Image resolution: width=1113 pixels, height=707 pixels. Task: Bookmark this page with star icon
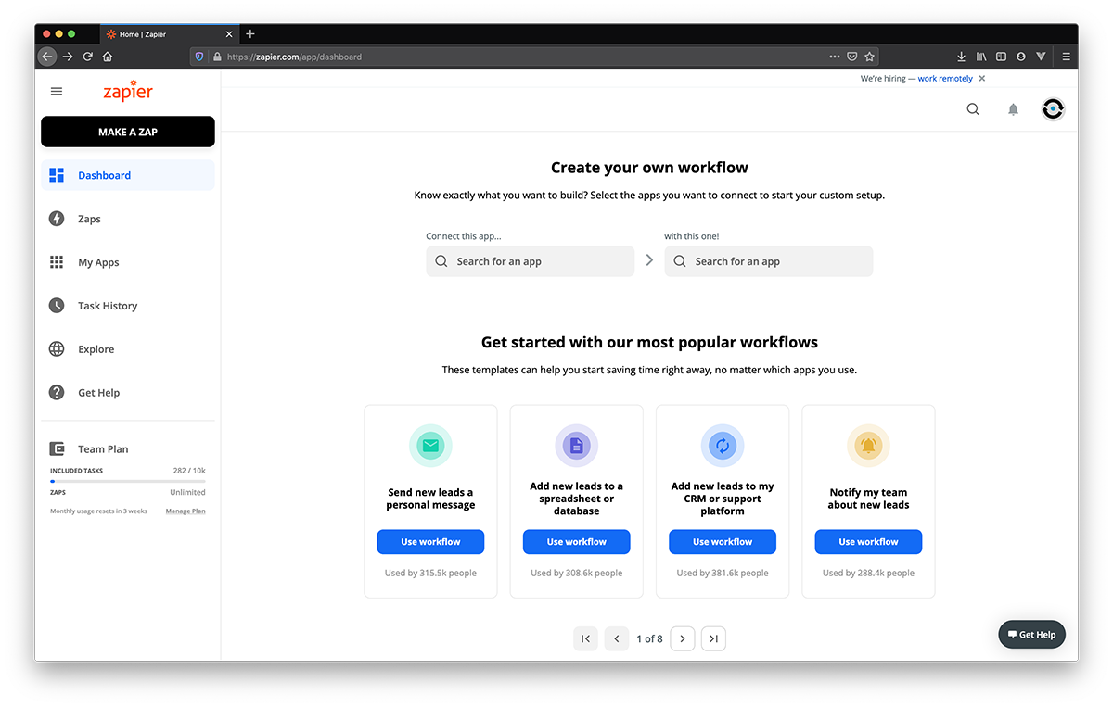click(869, 57)
